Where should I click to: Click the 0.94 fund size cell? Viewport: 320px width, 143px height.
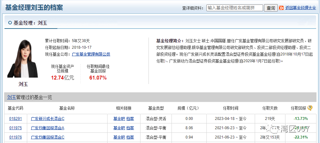tap(189, 137)
